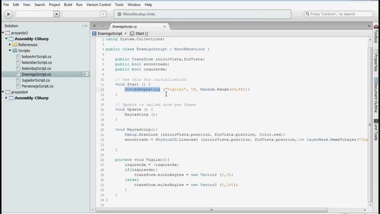Click the highlighted InvokeRepeating text
380x214 pixels.
click(142, 89)
